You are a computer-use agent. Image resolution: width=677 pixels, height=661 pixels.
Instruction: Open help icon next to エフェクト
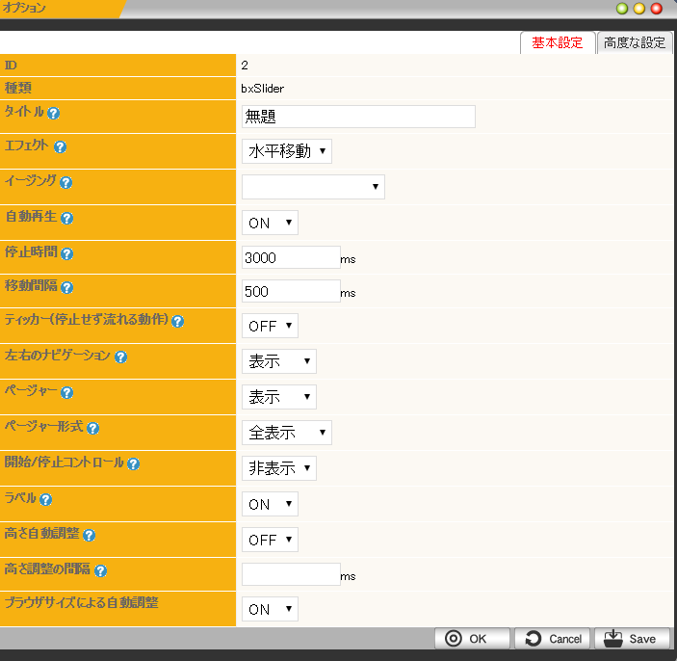[60, 146]
